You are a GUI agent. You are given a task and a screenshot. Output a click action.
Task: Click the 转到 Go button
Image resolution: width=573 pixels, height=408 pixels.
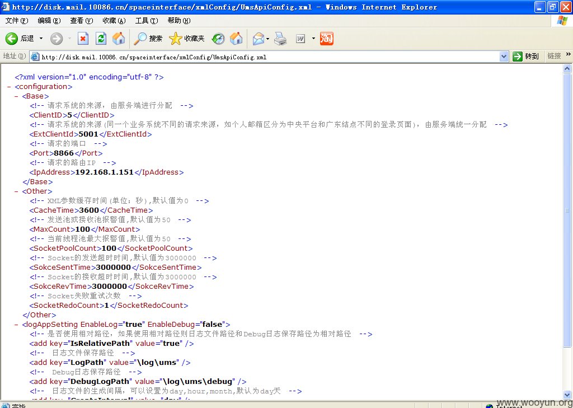click(526, 57)
